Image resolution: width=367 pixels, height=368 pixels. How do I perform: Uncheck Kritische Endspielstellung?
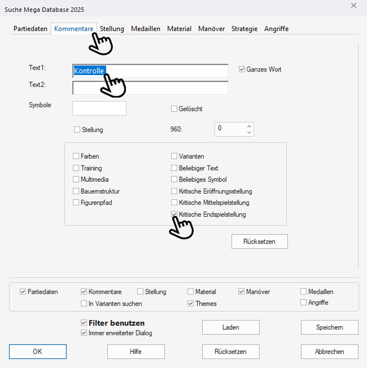[x=174, y=215]
